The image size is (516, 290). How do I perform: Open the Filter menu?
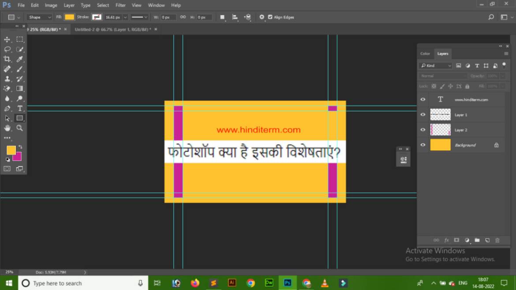click(x=120, y=5)
